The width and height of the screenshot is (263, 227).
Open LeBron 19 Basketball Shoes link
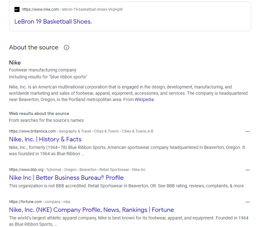point(53,22)
